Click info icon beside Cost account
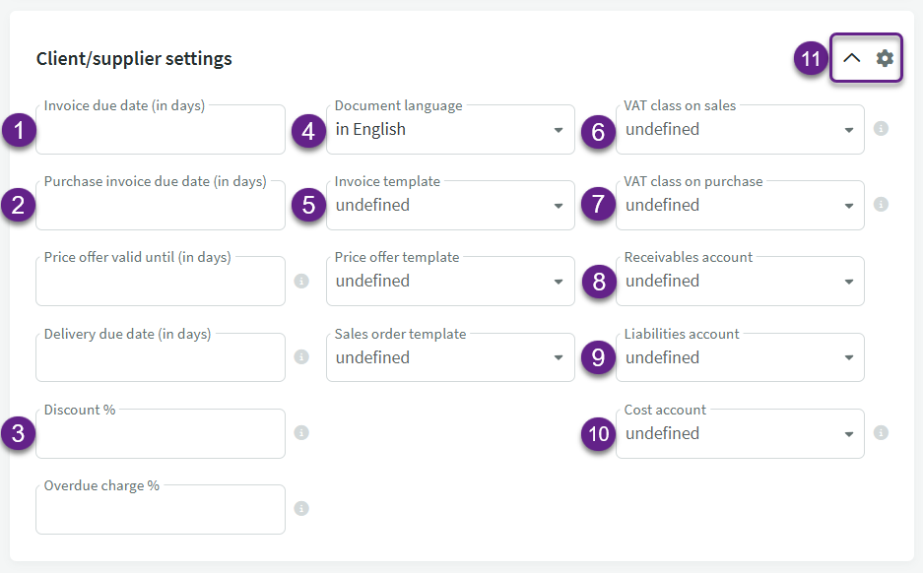 click(881, 433)
